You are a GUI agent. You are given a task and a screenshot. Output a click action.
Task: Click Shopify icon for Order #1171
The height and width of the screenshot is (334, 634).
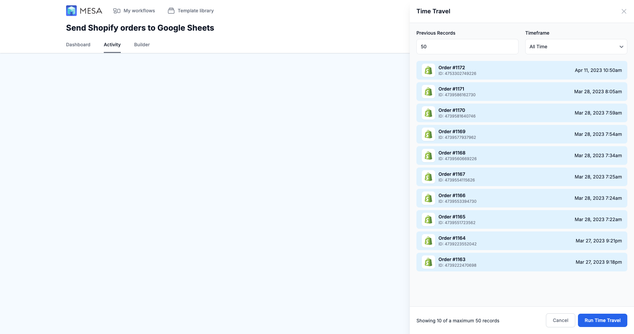coord(428,92)
